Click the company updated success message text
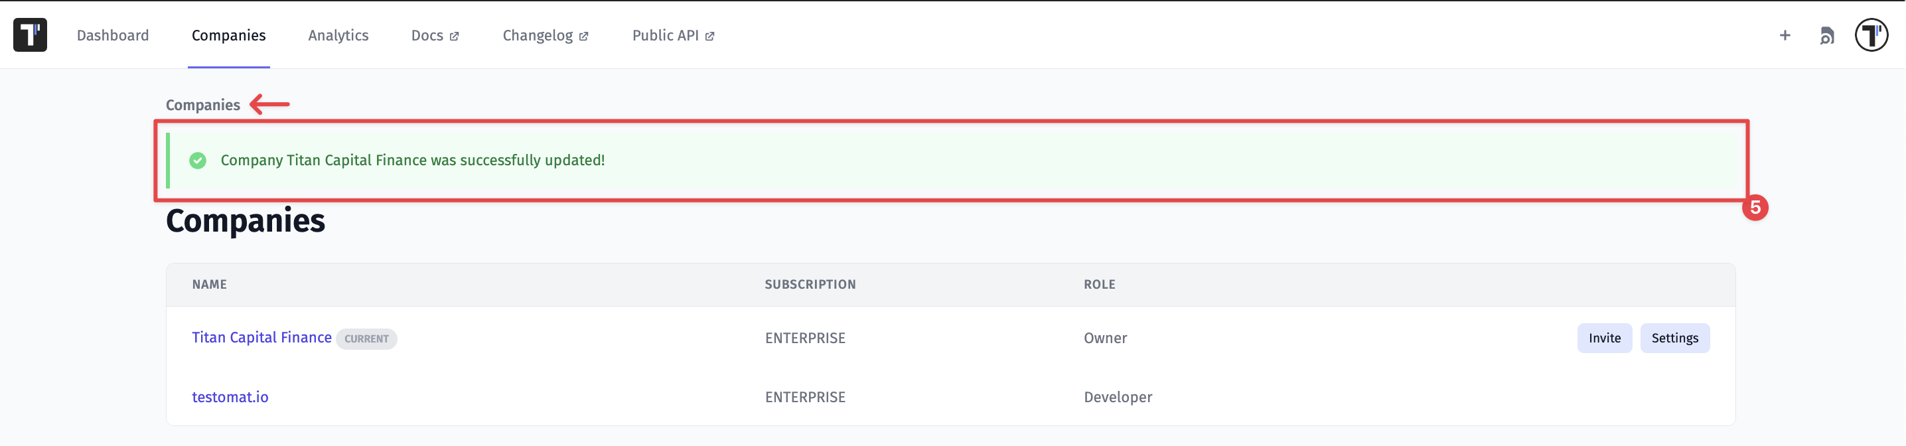 412,161
